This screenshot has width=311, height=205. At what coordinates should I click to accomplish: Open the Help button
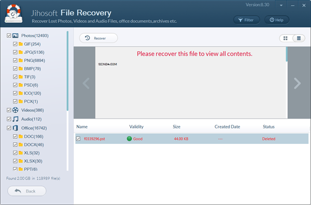click(x=277, y=20)
